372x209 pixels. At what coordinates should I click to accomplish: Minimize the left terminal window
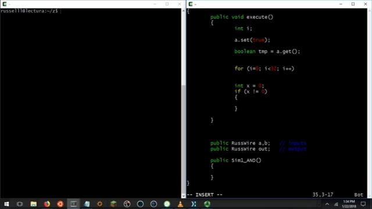pyautogui.click(x=155, y=4)
